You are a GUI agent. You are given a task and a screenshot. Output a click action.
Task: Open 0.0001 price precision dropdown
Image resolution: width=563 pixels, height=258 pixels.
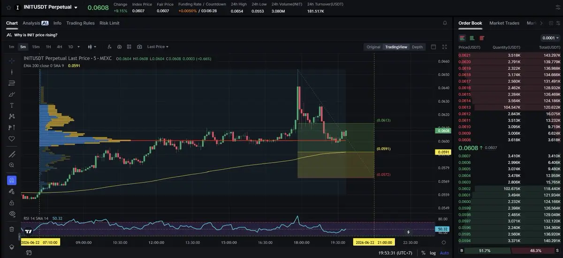[x=550, y=38]
